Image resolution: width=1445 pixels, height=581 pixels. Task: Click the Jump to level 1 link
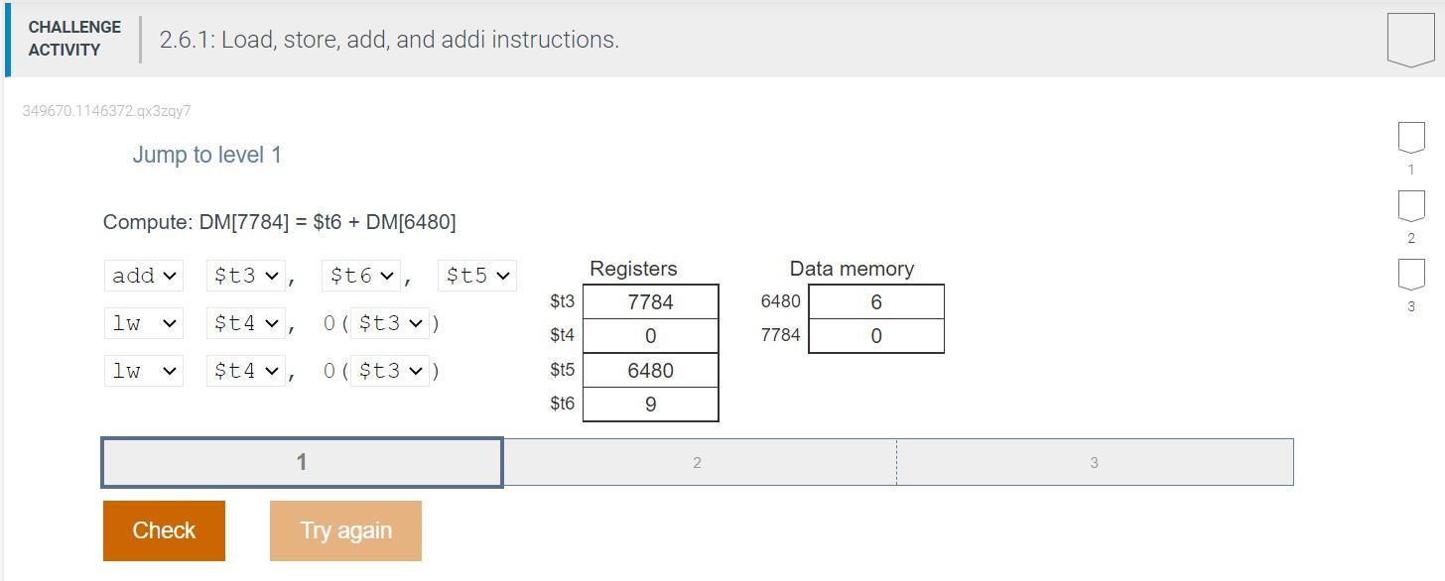coord(207,154)
